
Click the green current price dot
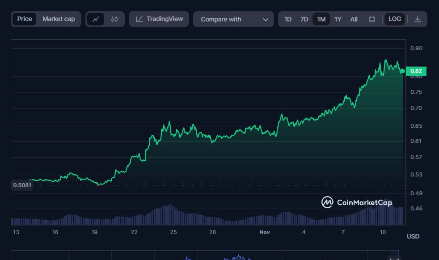(x=402, y=71)
